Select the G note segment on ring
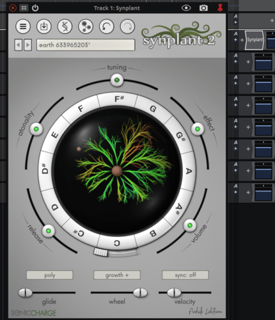This screenshot has width=275, height=320. 153,109
